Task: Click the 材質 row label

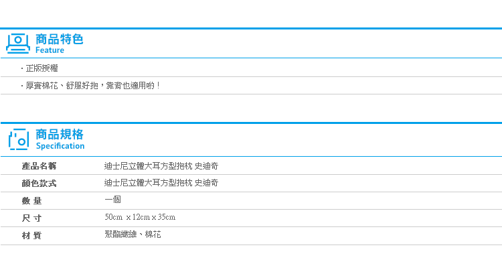Action: [31, 236]
